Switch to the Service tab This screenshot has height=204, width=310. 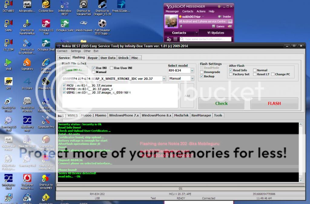click(x=64, y=58)
